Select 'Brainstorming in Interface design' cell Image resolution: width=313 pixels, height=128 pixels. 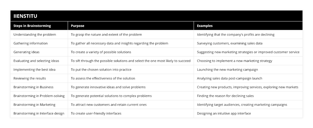pos(39,113)
